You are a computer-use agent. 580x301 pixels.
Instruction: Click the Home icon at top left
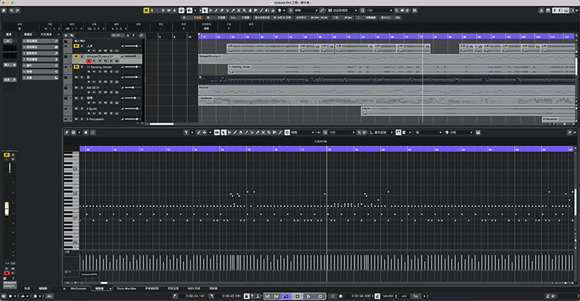coord(4,10)
